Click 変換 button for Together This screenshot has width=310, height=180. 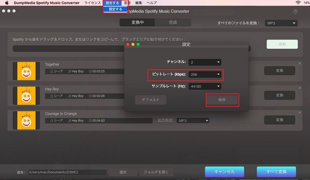click(x=279, y=71)
